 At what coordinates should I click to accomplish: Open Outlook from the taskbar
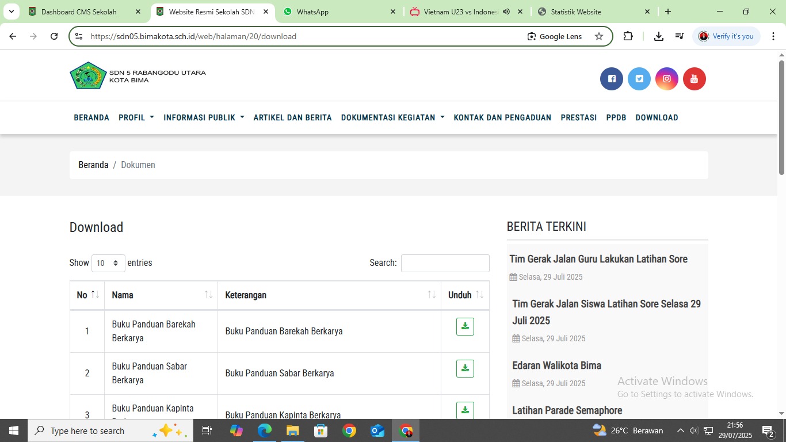click(x=377, y=430)
